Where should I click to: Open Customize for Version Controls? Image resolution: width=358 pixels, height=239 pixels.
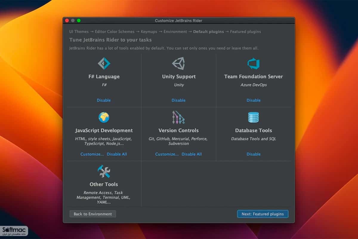[167, 154]
